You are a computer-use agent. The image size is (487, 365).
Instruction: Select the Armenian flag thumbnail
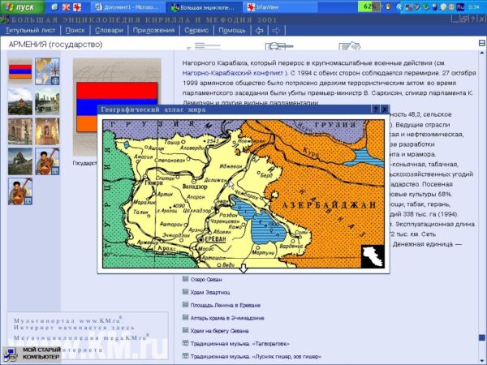[x=20, y=71]
